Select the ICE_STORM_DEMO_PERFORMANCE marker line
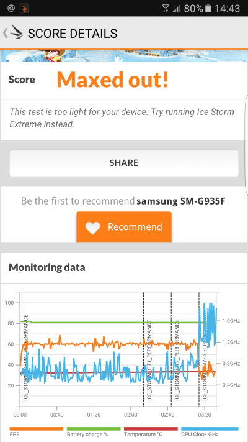Screen dimensions: 248x442 pyautogui.click(x=20, y=349)
